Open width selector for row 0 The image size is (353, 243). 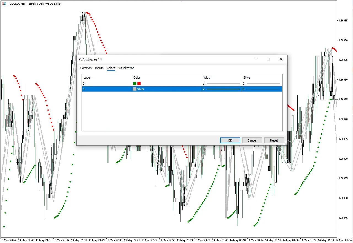pyautogui.click(x=222, y=83)
